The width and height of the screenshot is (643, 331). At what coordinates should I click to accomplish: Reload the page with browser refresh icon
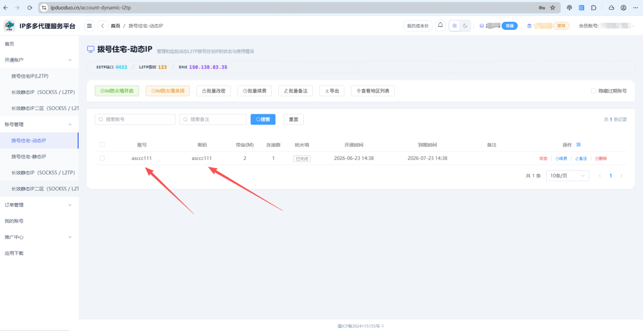coord(29,8)
